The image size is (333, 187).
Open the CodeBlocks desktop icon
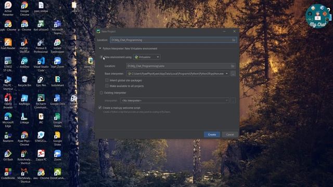pos(8,174)
